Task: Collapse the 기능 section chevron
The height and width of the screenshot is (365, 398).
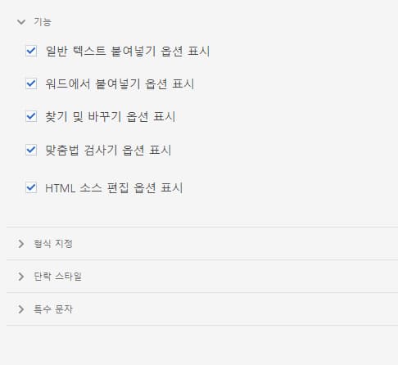Action: (x=21, y=22)
